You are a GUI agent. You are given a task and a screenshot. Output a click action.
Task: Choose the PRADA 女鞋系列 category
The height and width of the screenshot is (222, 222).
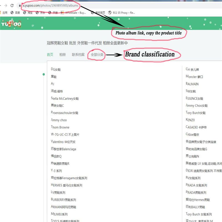tap(196, 185)
